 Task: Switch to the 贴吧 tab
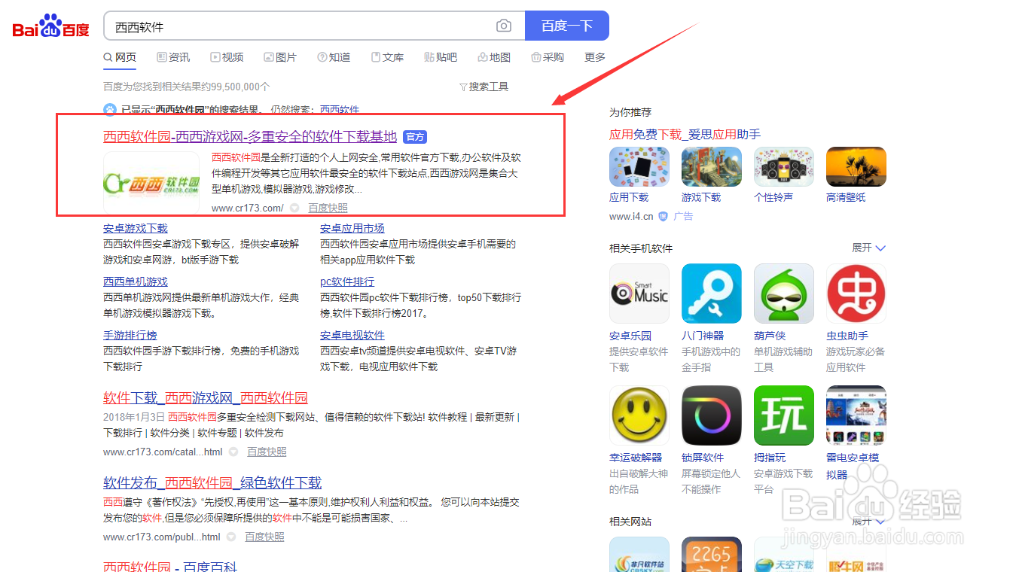pyautogui.click(x=441, y=57)
